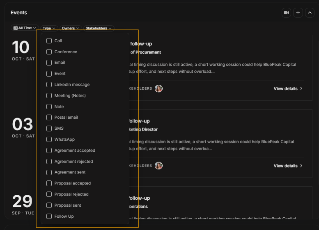Check the LinkedIn message checkbox
This screenshot has height=230, width=319.
pos(49,85)
